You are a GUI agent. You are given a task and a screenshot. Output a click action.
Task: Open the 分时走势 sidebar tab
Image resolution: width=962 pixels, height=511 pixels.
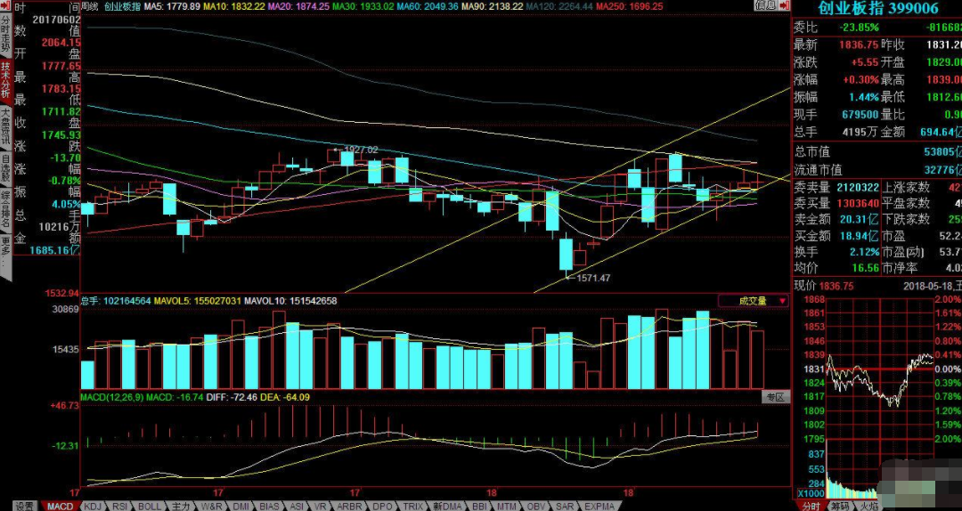click(5, 35)
